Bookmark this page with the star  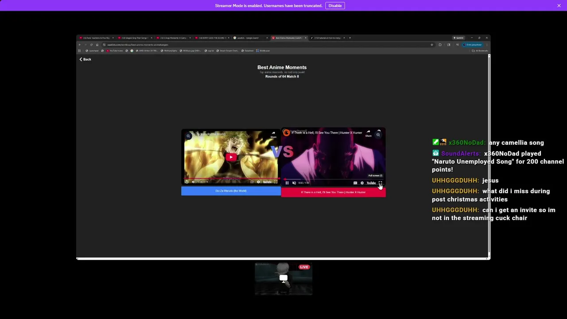click(x=432, y=45)
